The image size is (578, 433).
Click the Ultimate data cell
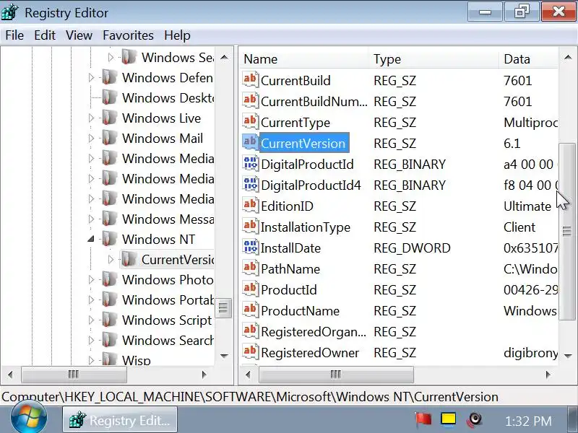pos(527,206)
